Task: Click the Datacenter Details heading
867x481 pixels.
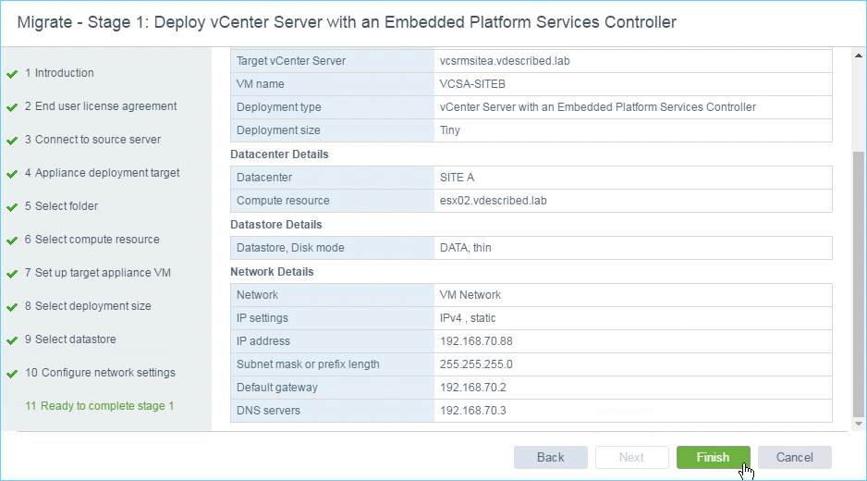Action: (x=279, y=154)
